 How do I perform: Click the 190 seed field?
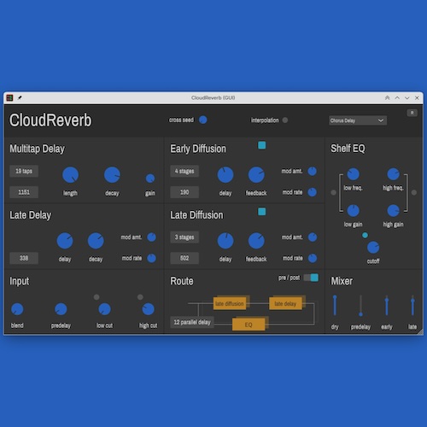(184, 192)
